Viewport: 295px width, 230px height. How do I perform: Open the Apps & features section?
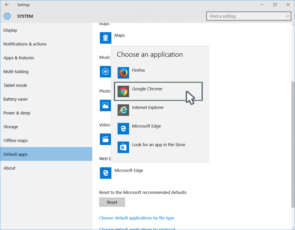tap(19, 58)
